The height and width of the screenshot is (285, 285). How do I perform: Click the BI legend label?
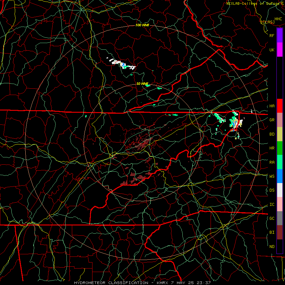272,232
